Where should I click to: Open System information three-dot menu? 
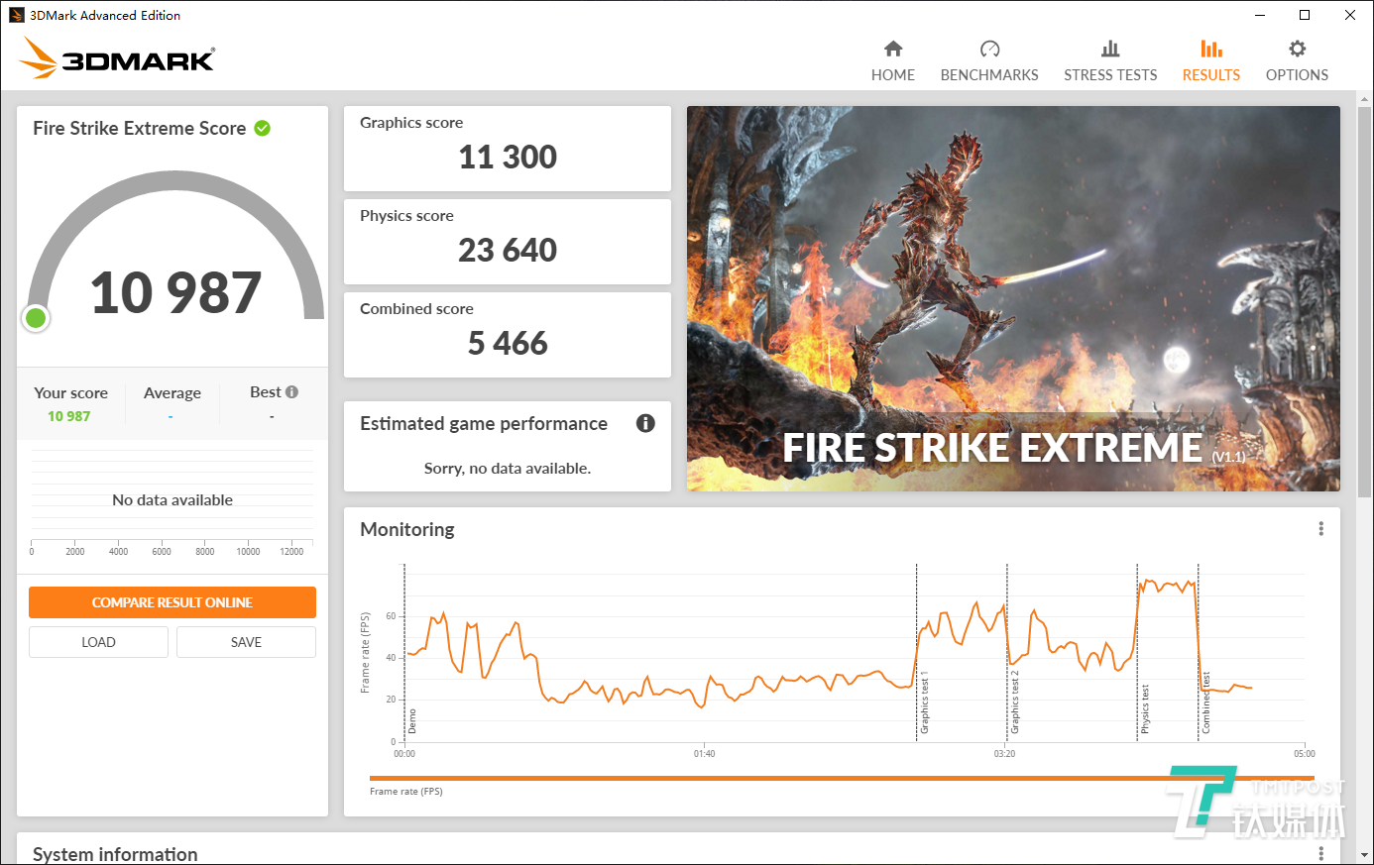[x=1320, y=854]
